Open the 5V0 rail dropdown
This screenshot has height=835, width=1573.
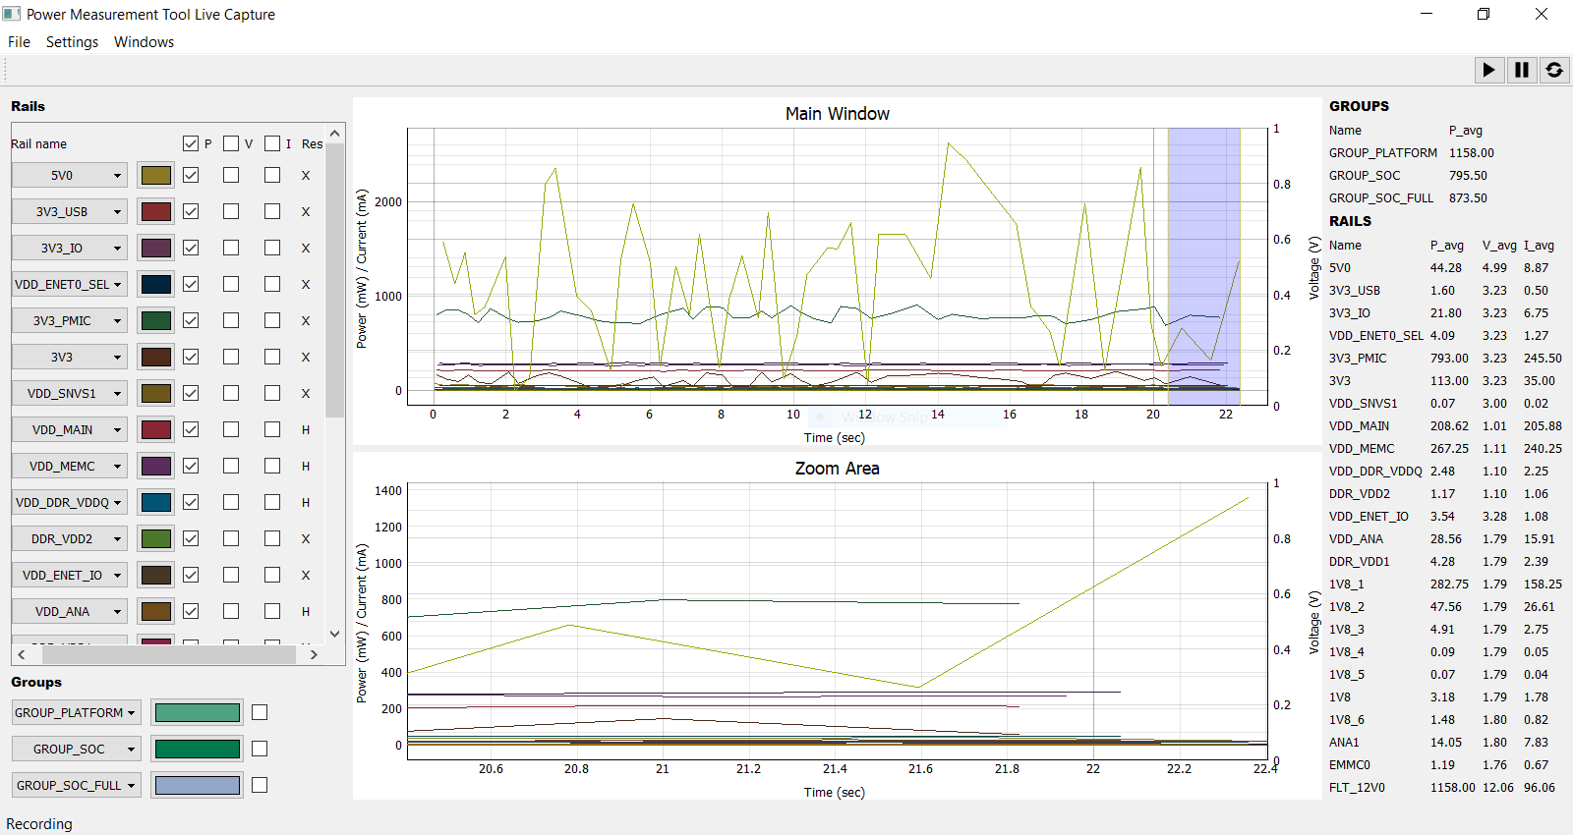pyautogui.click(x=70, y=175)
